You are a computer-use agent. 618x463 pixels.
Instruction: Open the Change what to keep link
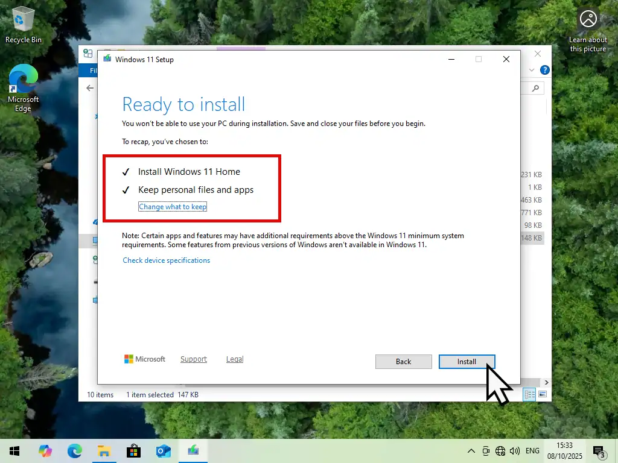point(173,207)
